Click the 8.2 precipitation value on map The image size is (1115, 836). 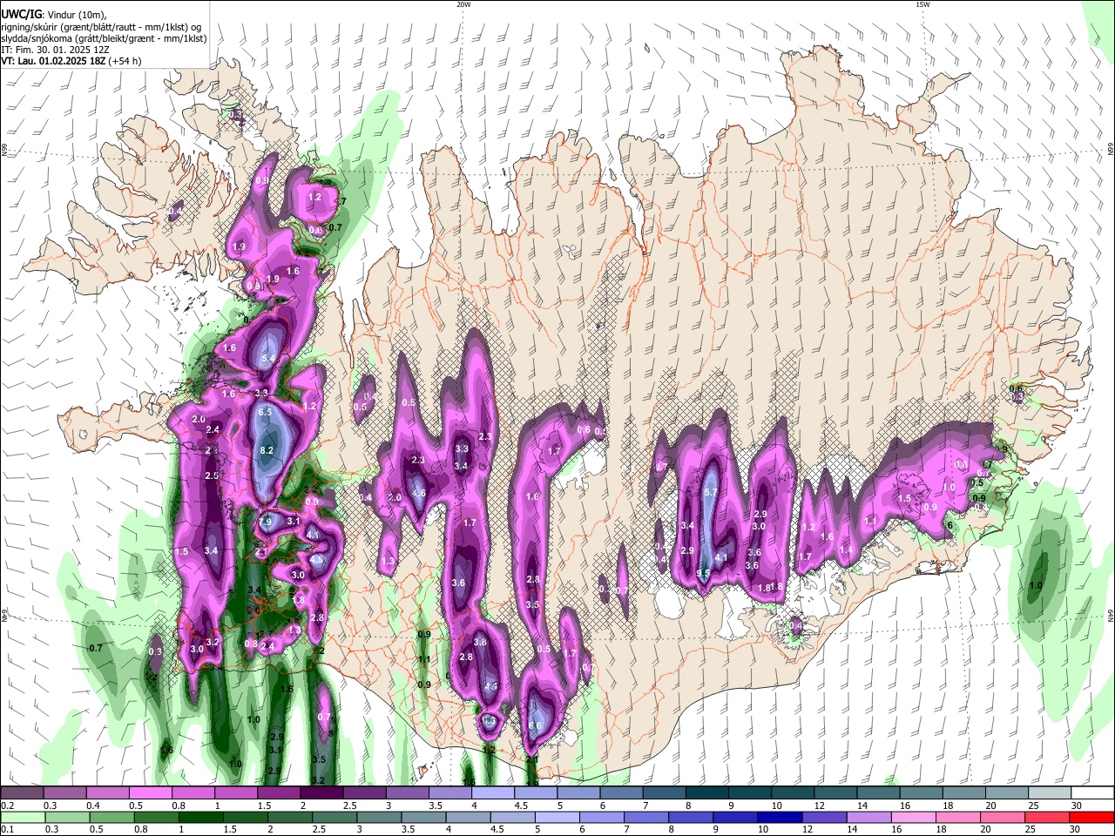(267, 450)
